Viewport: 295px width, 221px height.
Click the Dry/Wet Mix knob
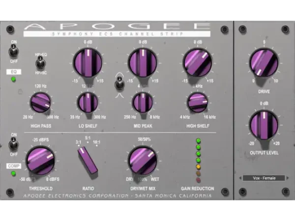click(143, 160)
